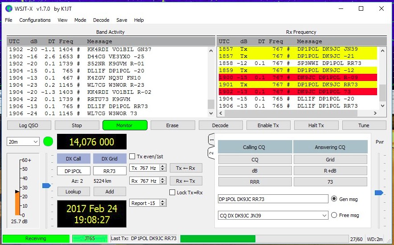Click the Halt Tx button
This screenshot has width=394, height=245.
tap(316, 125)
